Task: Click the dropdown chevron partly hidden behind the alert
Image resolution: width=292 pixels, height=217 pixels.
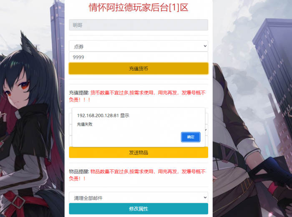Action: coord(206,130)
